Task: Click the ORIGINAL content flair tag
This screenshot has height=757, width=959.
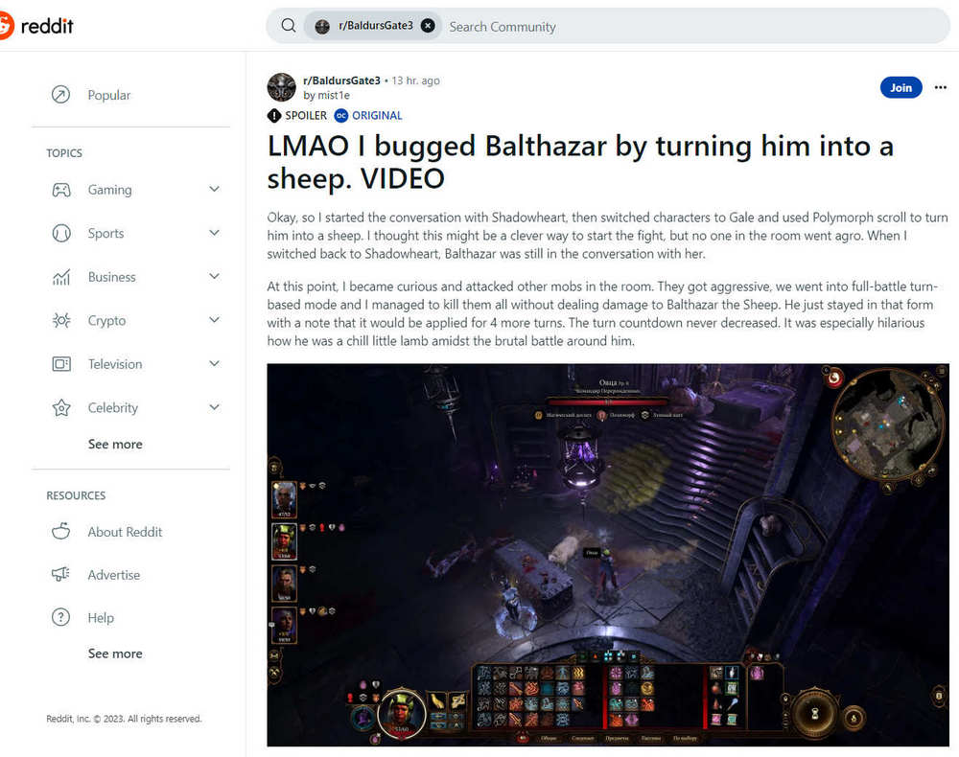Action: pos(368,116)
